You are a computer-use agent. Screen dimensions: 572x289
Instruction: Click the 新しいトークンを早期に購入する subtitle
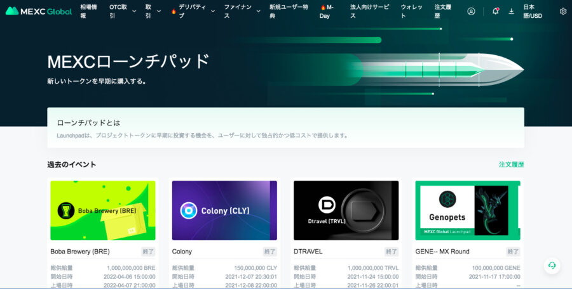click(x=97, y=81)
